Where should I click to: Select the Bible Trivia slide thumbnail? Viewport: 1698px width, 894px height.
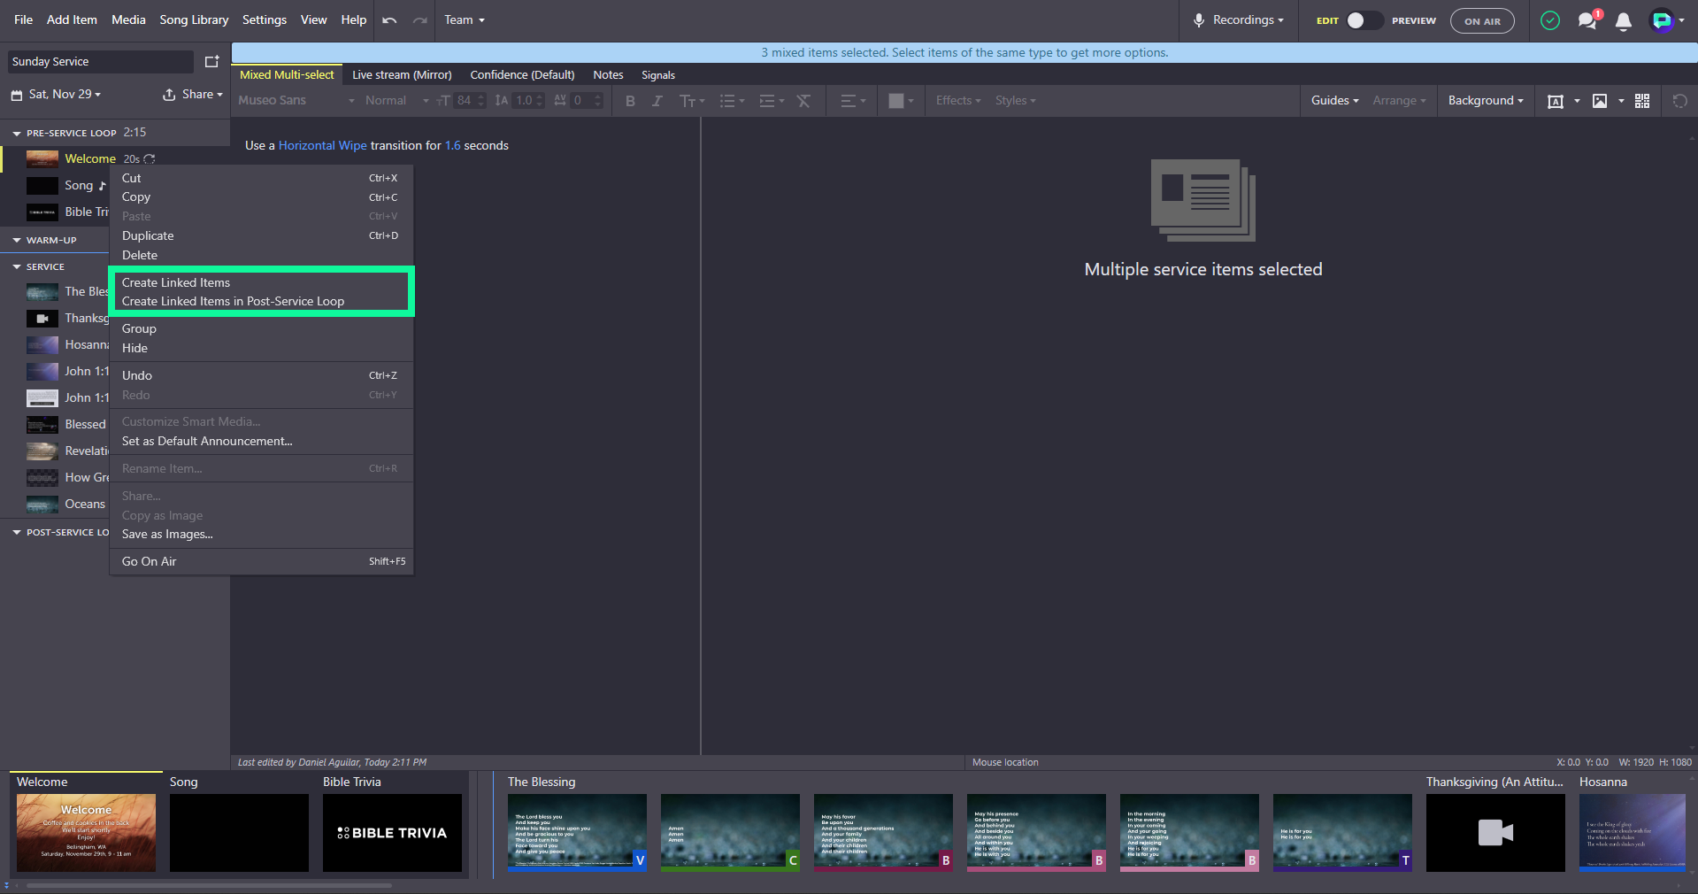pyautogui.click(x=392, y=833)
